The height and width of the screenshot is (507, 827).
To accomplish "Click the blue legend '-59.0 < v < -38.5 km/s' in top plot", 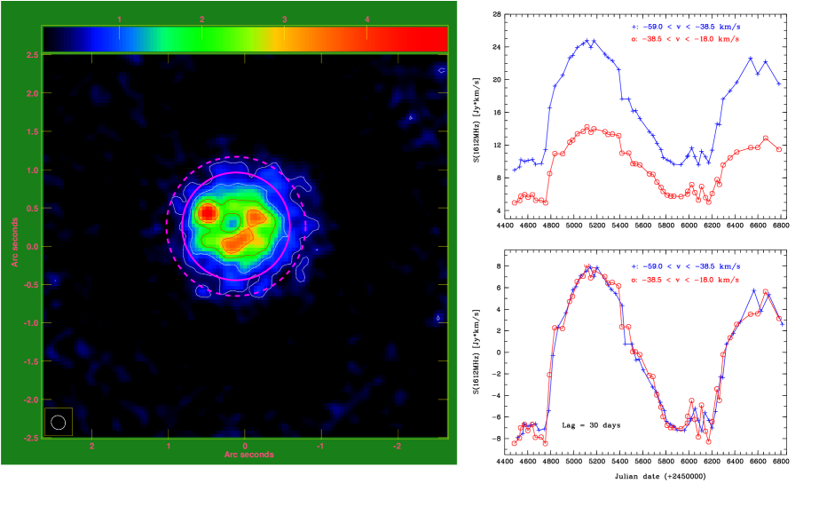I will tap(686, 27).
